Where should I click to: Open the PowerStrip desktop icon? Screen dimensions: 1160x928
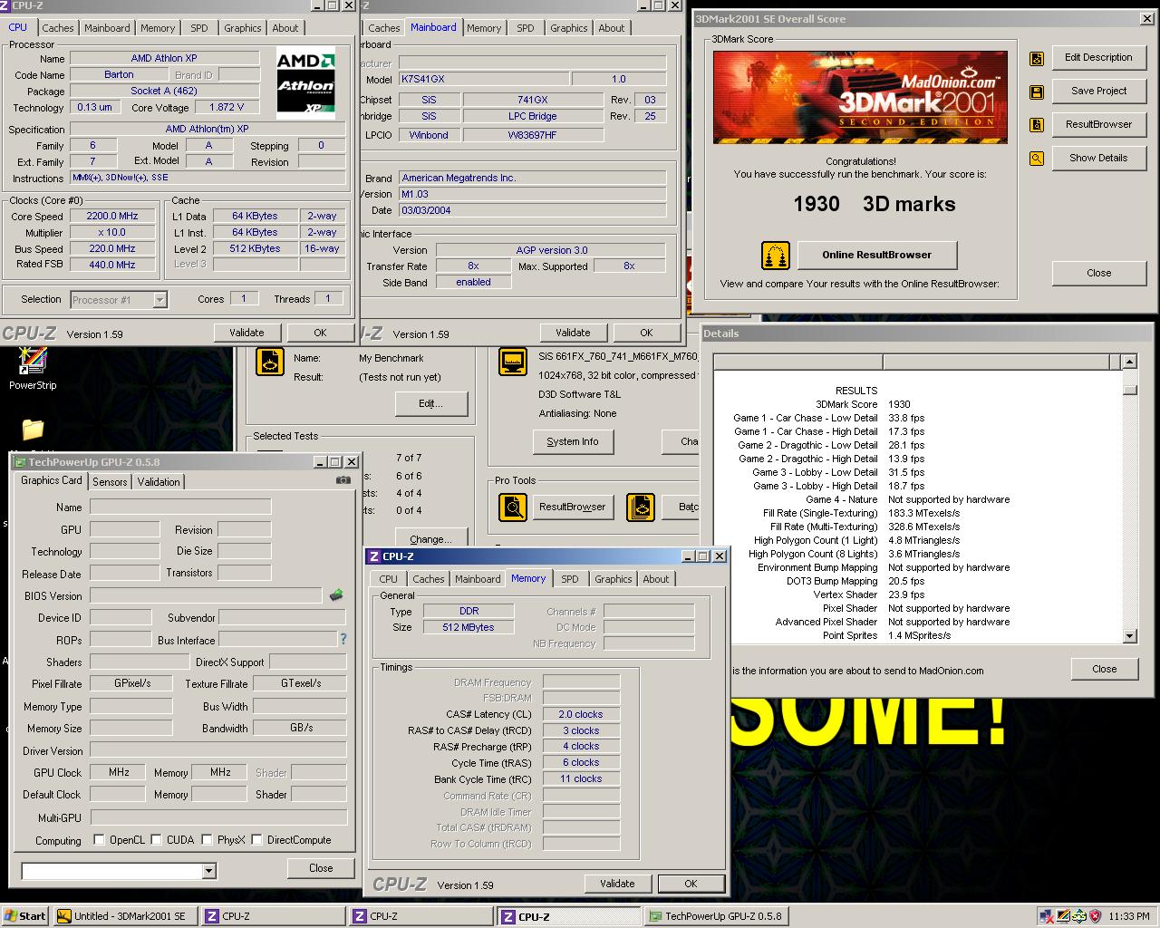click(33, 369)
